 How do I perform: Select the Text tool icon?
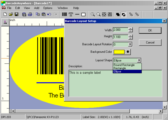[x=71, y=14]
